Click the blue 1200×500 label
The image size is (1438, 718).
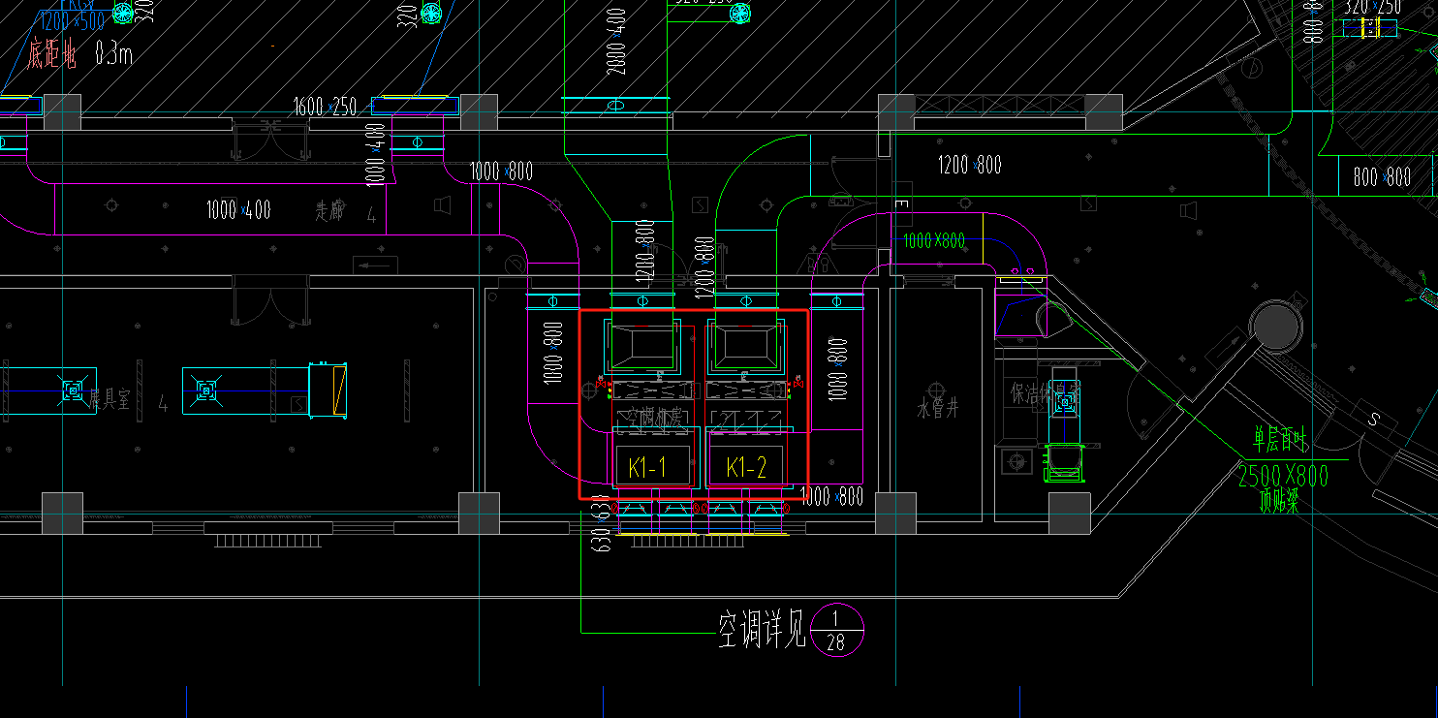tap(72, 23)
